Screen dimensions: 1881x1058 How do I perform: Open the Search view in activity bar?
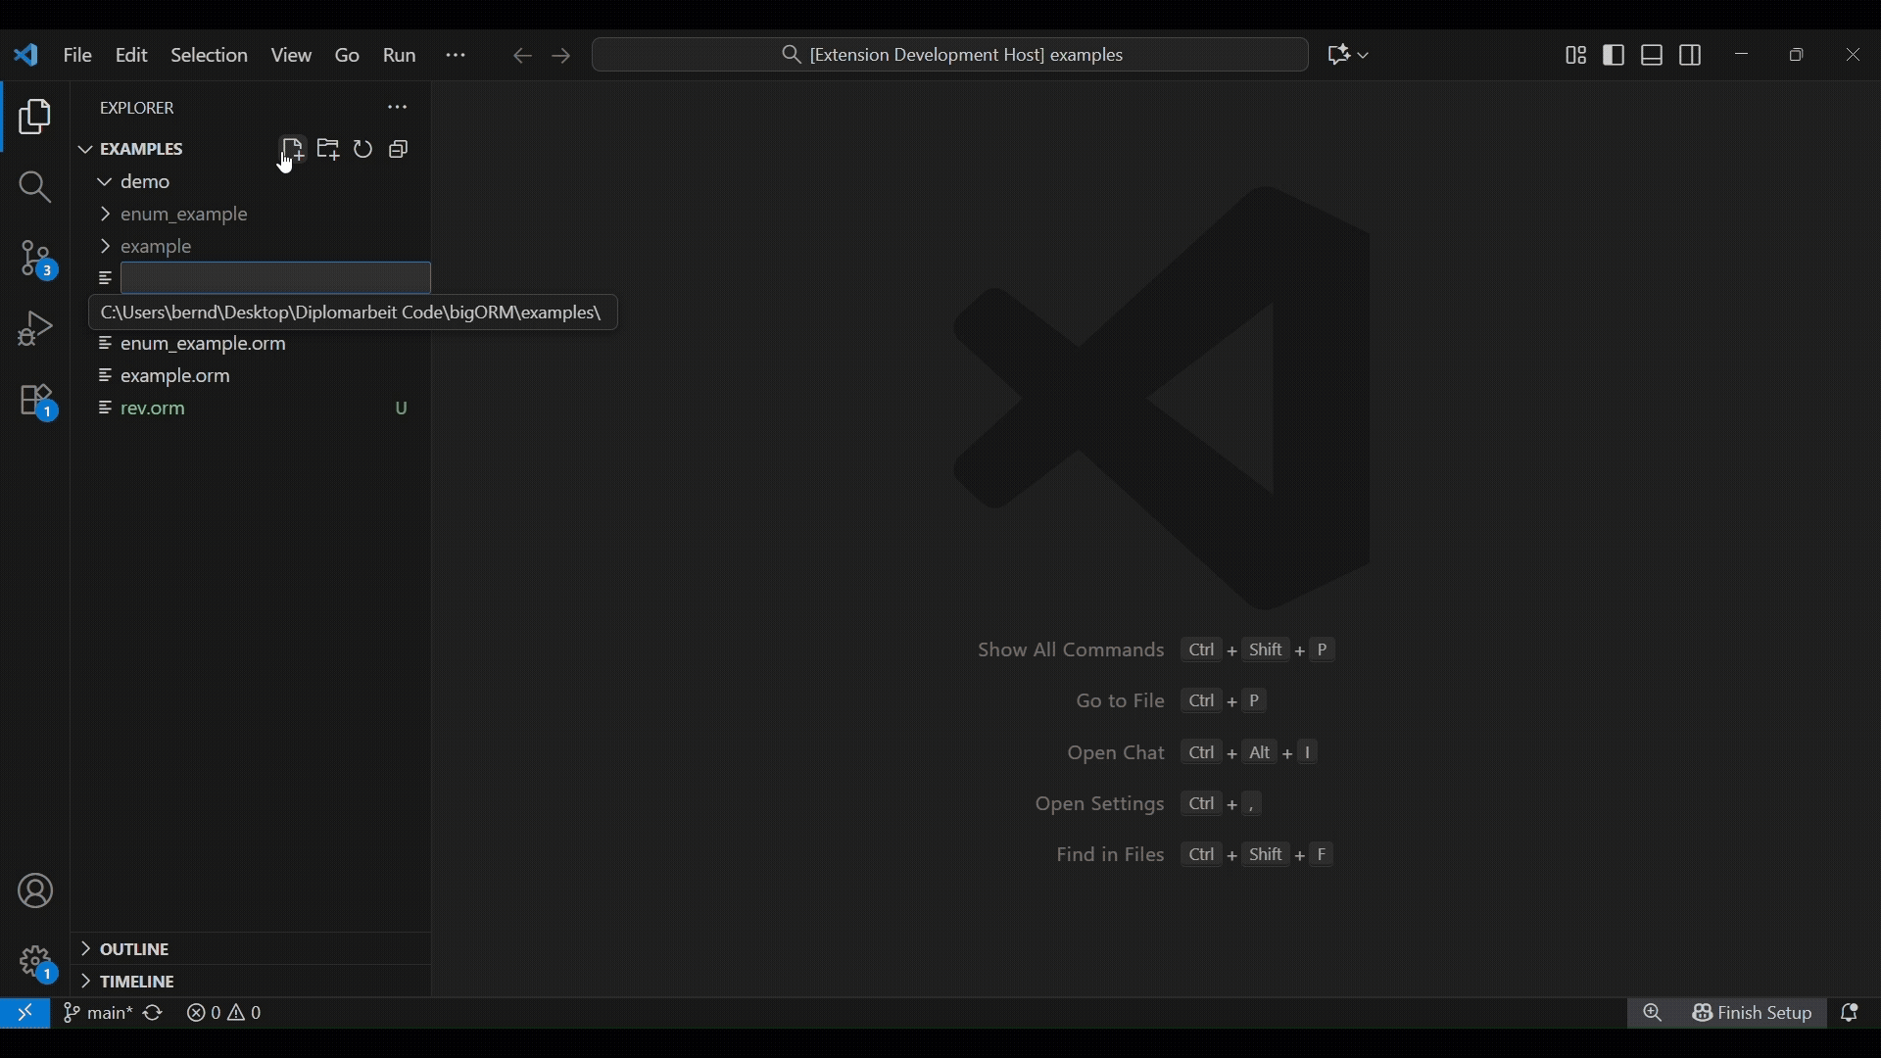pos(35,187)
